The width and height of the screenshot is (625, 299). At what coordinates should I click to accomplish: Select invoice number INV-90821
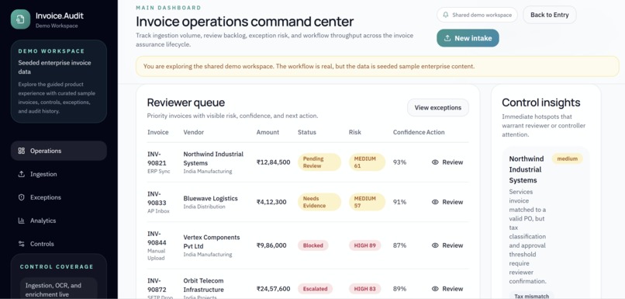pyautogui.click(x=157, y=158)
